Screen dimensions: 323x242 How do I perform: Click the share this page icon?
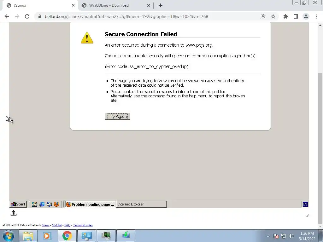[263, 16]
